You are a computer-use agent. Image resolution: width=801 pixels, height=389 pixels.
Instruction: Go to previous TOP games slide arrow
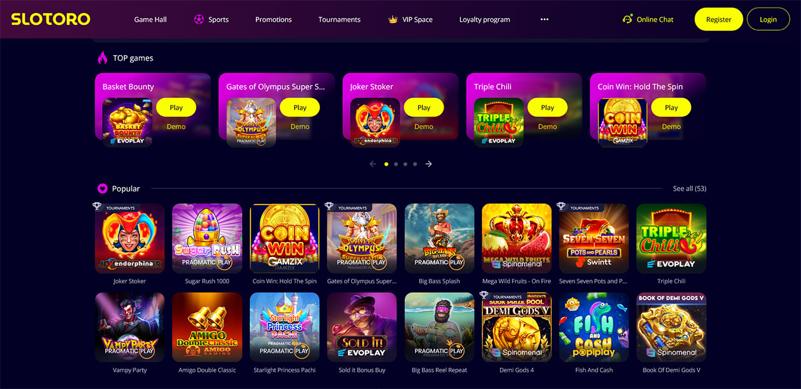coord(373,164)
